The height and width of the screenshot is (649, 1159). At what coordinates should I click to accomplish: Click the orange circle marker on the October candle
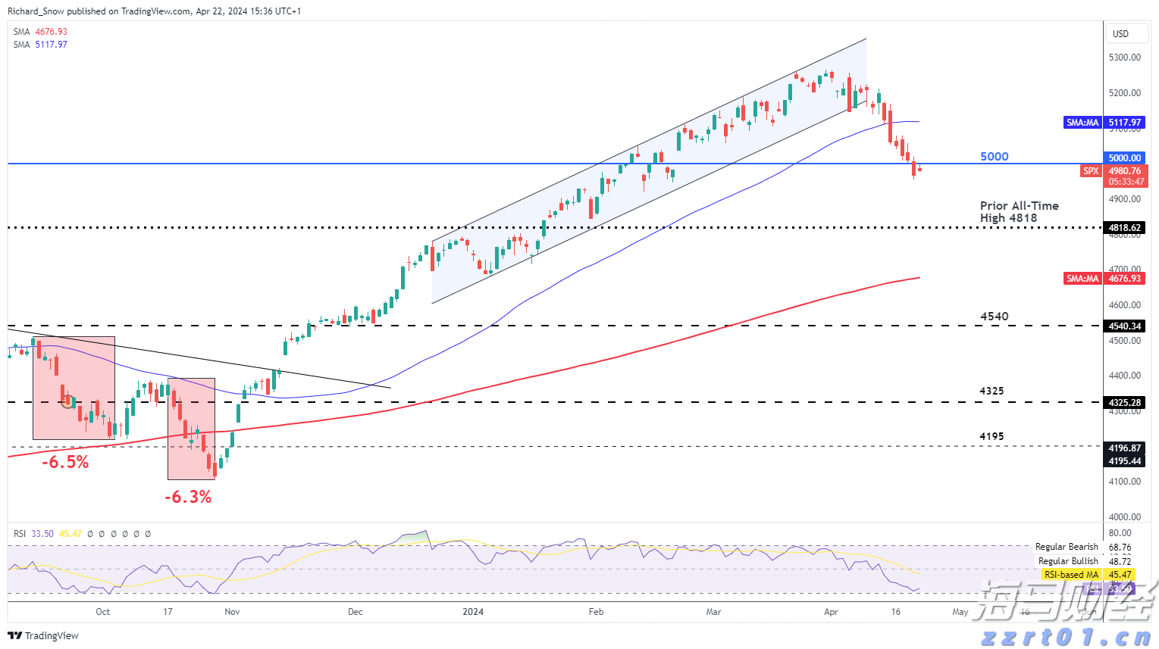point(67,401)
